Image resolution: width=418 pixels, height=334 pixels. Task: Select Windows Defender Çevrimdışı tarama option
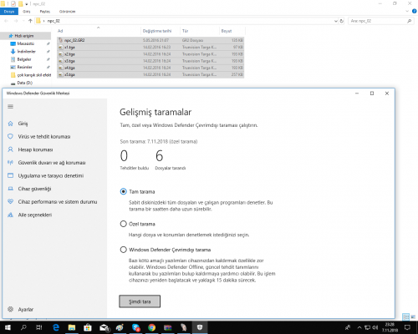123,250
